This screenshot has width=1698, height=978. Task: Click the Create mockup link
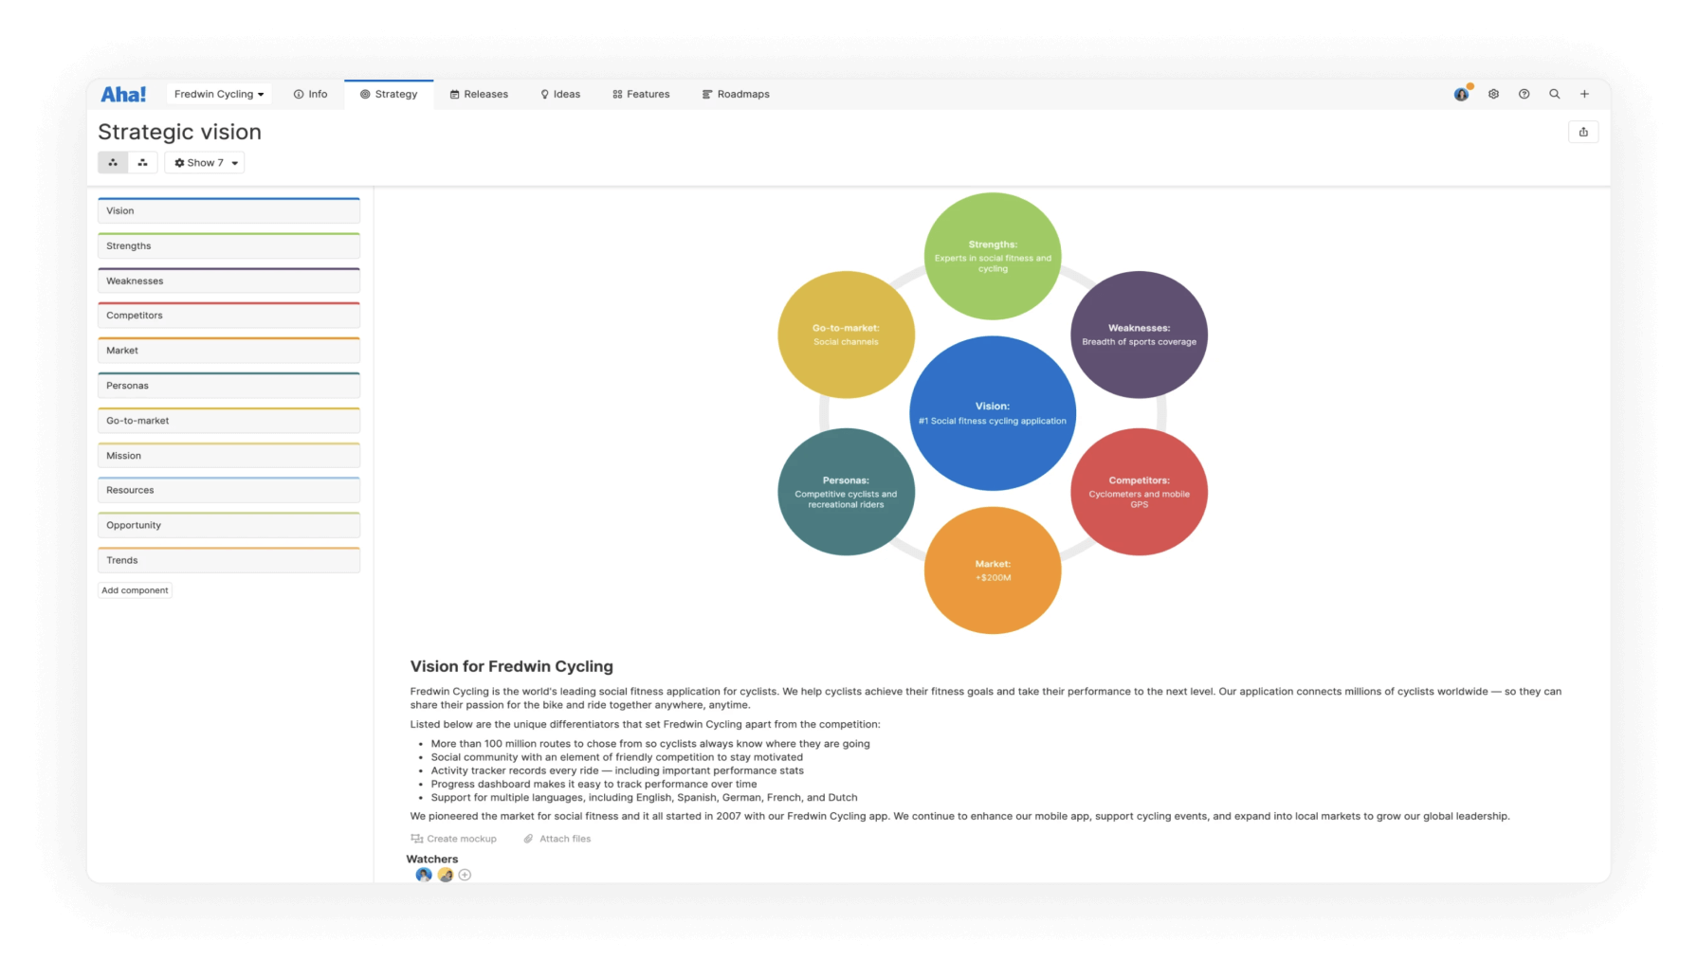453,839
